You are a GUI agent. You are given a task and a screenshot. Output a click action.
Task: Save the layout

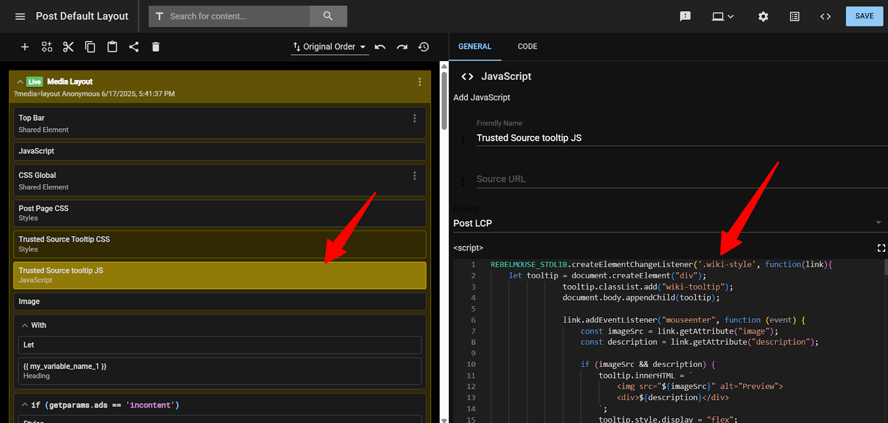pos(864,16)
